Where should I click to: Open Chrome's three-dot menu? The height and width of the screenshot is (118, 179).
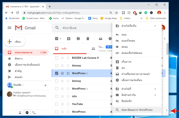click(x=165, y=13)
